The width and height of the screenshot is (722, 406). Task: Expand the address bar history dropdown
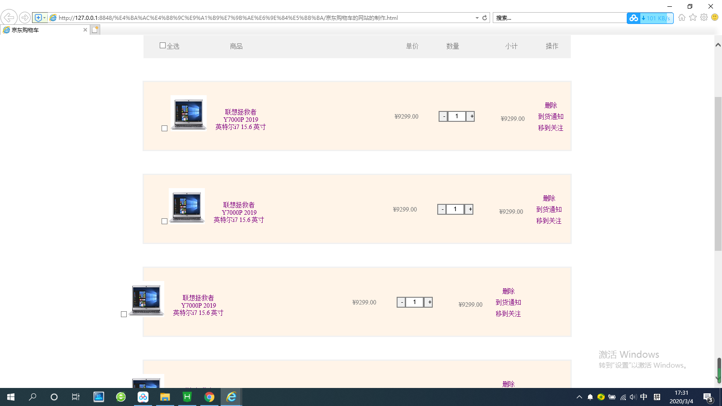pos(477,18)
